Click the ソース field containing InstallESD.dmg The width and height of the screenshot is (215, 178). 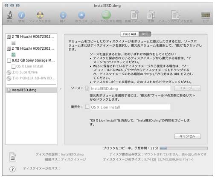130,88
